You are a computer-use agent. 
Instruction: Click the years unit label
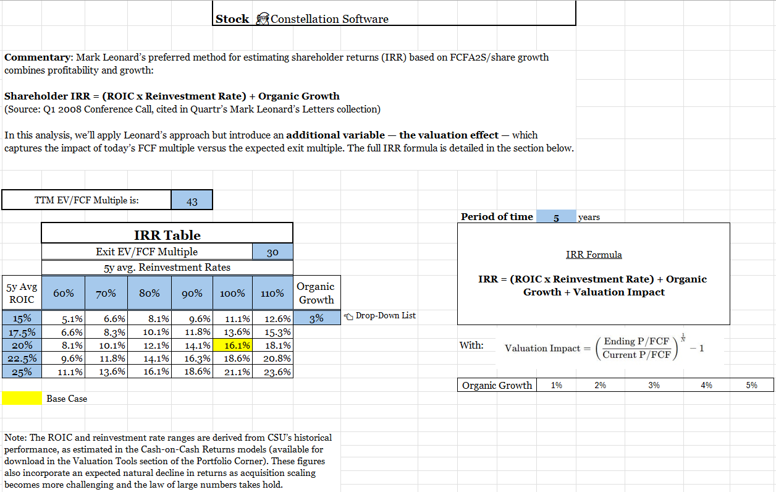[x=589, y=217]
